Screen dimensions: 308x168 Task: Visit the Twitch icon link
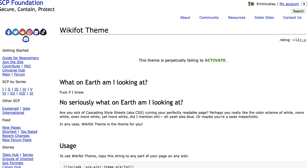coord(36,32)
